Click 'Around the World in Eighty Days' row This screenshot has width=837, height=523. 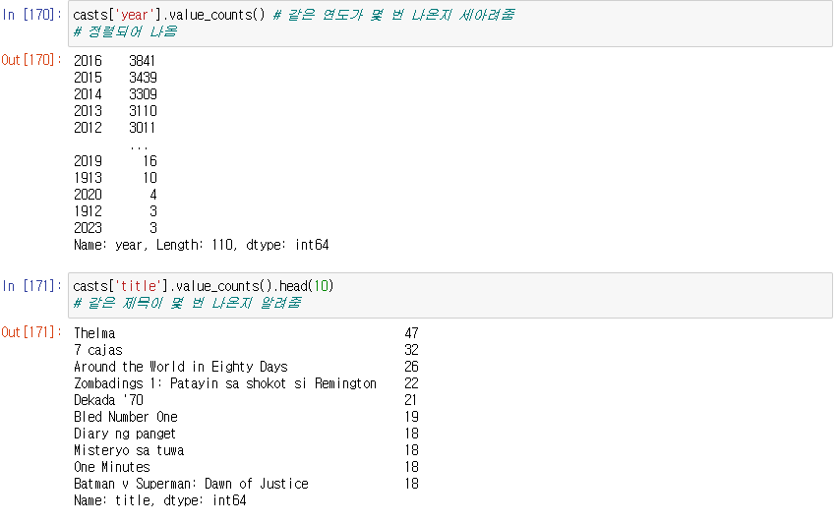(x=246, y=367)
